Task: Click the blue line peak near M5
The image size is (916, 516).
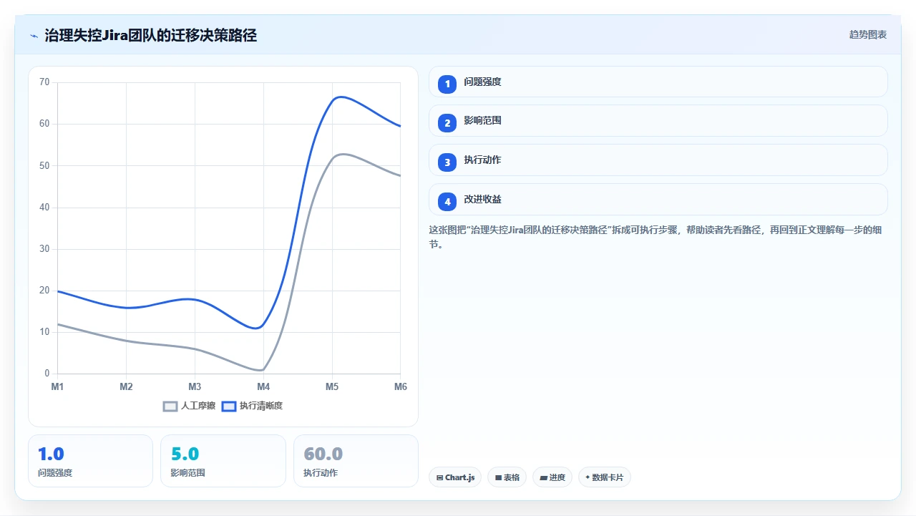Action: coord(340,97)
